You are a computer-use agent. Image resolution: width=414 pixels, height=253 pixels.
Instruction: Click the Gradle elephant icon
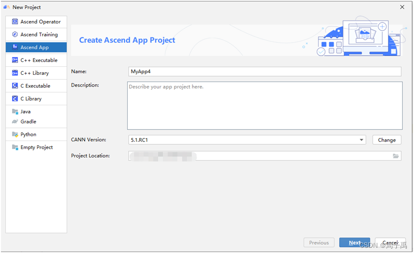click(x=15, y=121)
